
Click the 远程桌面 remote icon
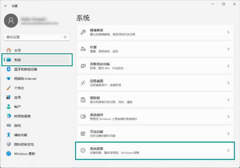click(x=83, y=83)
